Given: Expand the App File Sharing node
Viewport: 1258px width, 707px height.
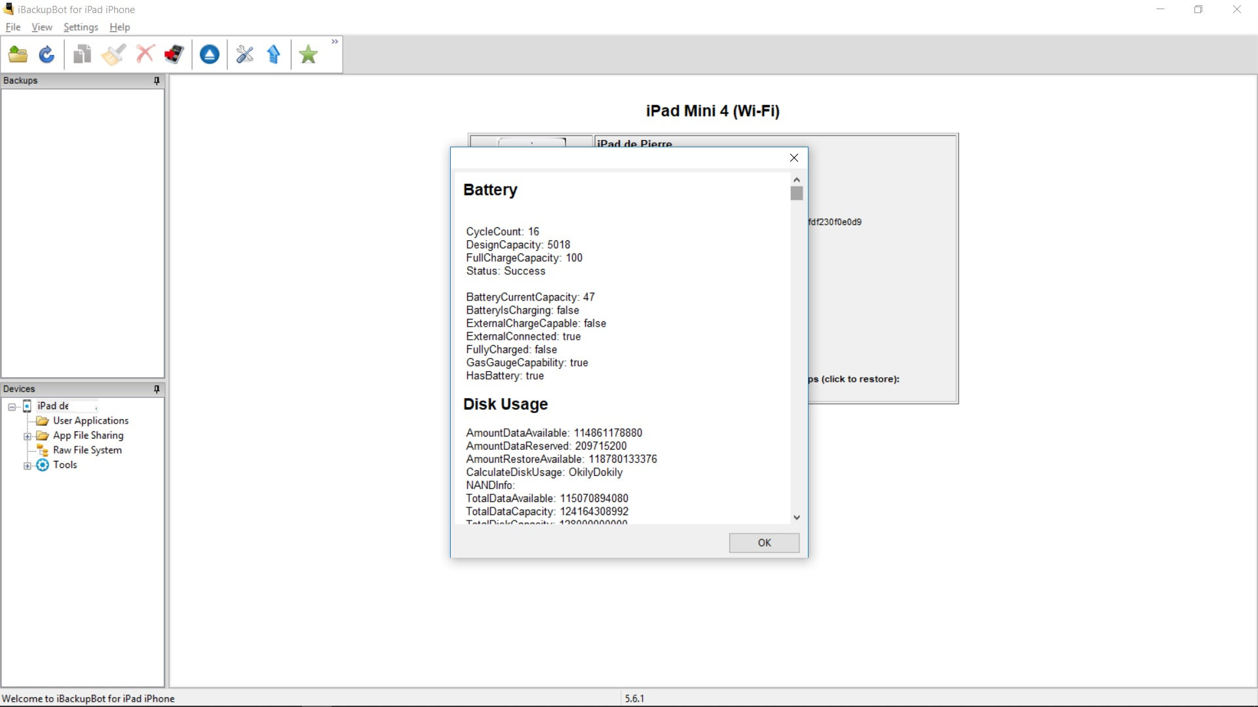Looking at the screenshot, I should (28, 436).
